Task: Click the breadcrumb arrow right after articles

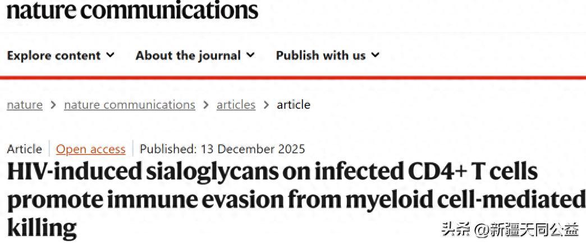Action: (x=266, y=105)
